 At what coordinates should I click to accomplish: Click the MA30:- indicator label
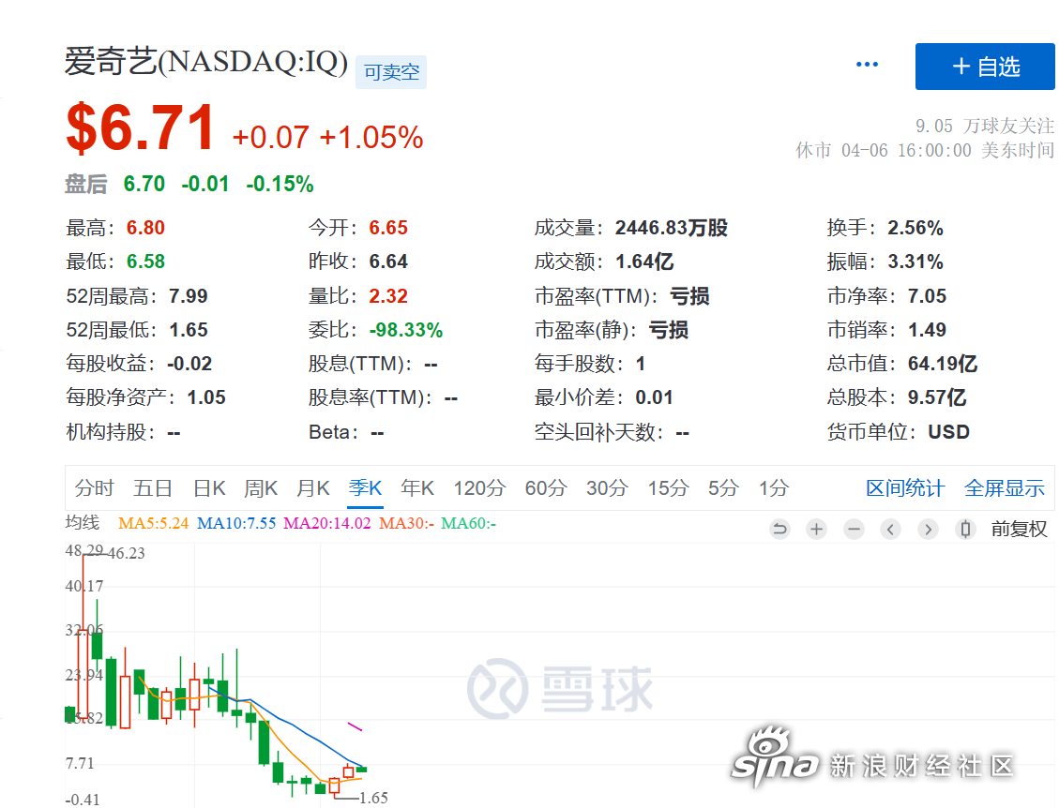[406, 523]
